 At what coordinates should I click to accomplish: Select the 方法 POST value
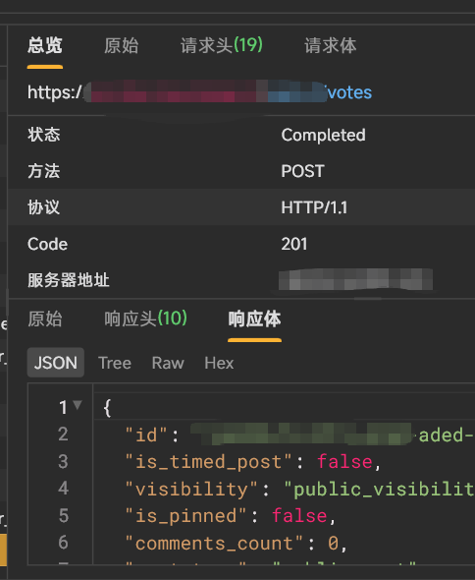302,171
